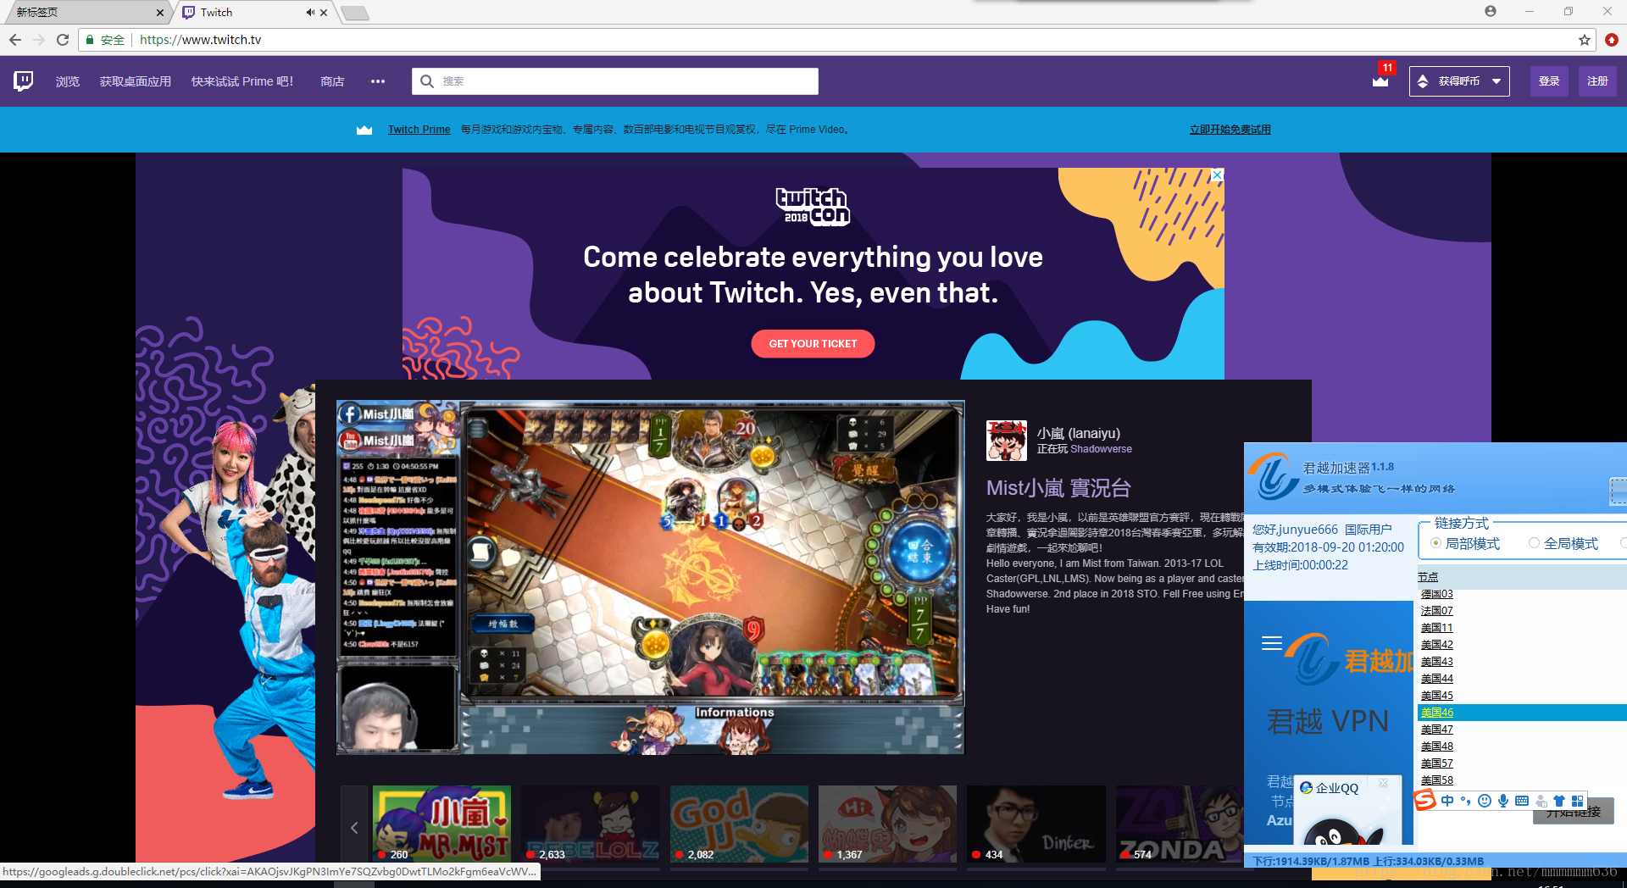Image resolution: width=1627 pixels, height=888 pixels.
Task: Play the featured Shadowverse stream video
Action: [650, 577]
